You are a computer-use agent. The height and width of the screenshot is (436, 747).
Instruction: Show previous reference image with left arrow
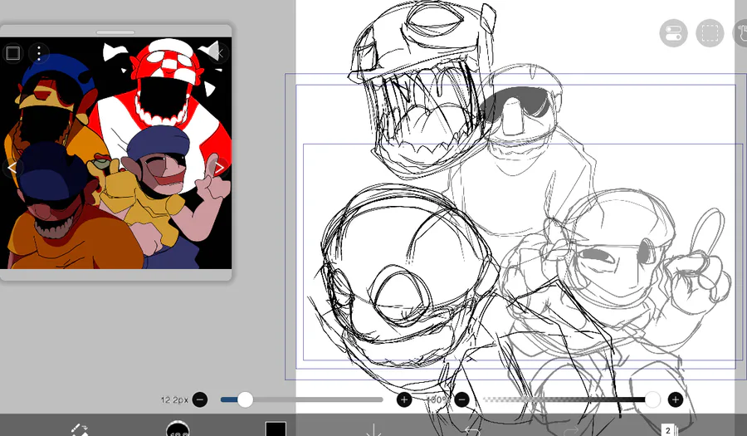(12, 168)
